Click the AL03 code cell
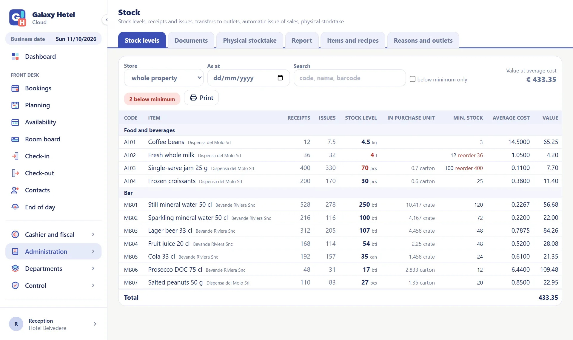The image size is (573, 340). pyautogui.click(x=130, y=168)
